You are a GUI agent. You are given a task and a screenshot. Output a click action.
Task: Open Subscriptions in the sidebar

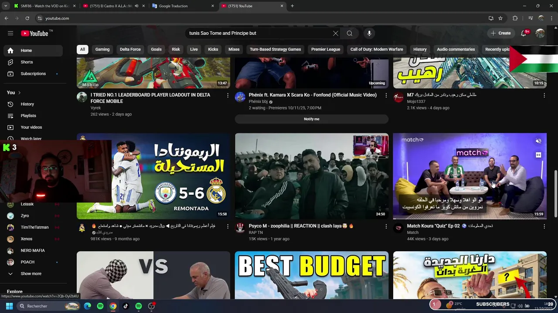coord(33,74)
